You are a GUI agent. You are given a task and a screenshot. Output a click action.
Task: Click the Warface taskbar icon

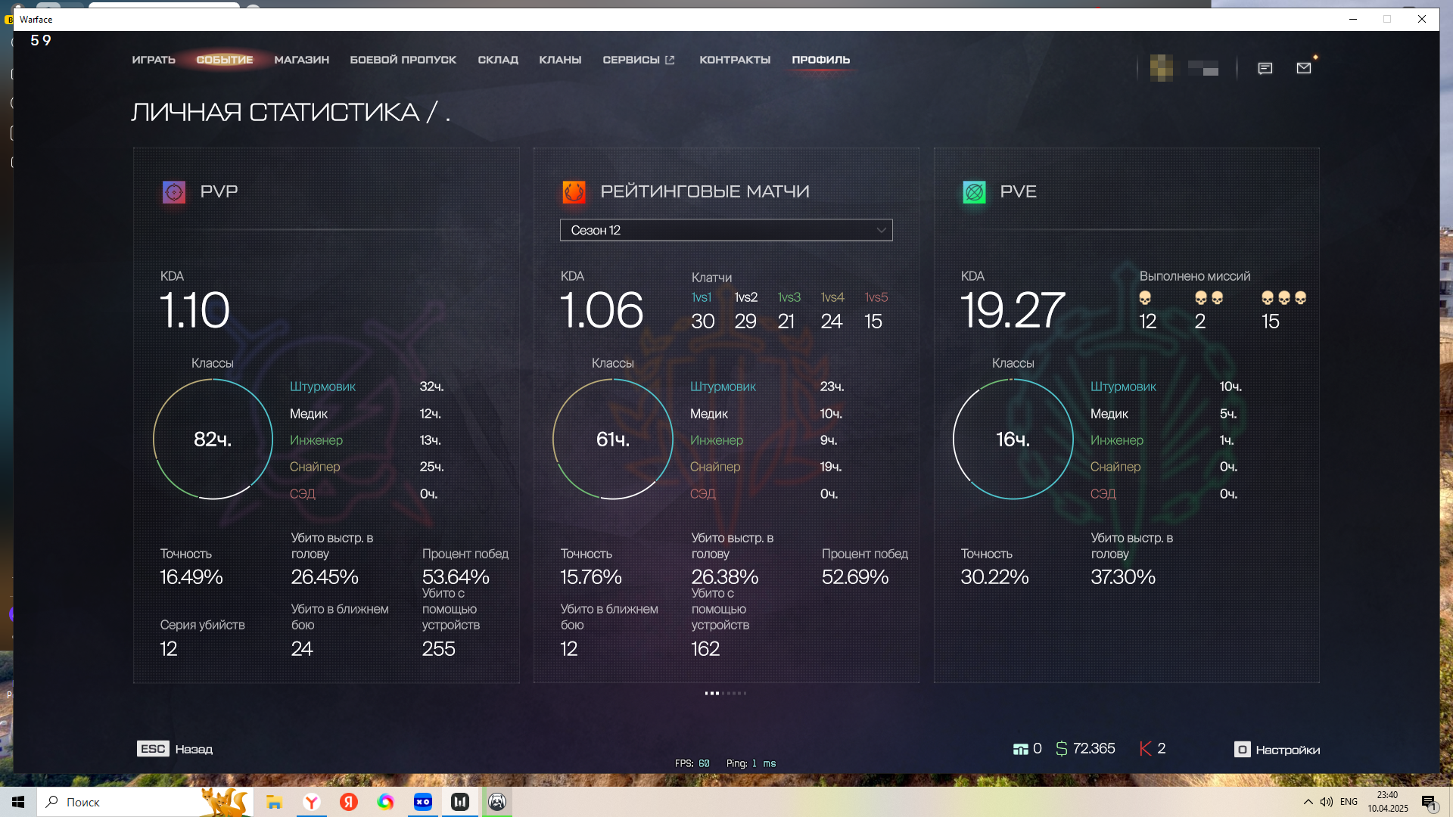[x=497, y=802]
